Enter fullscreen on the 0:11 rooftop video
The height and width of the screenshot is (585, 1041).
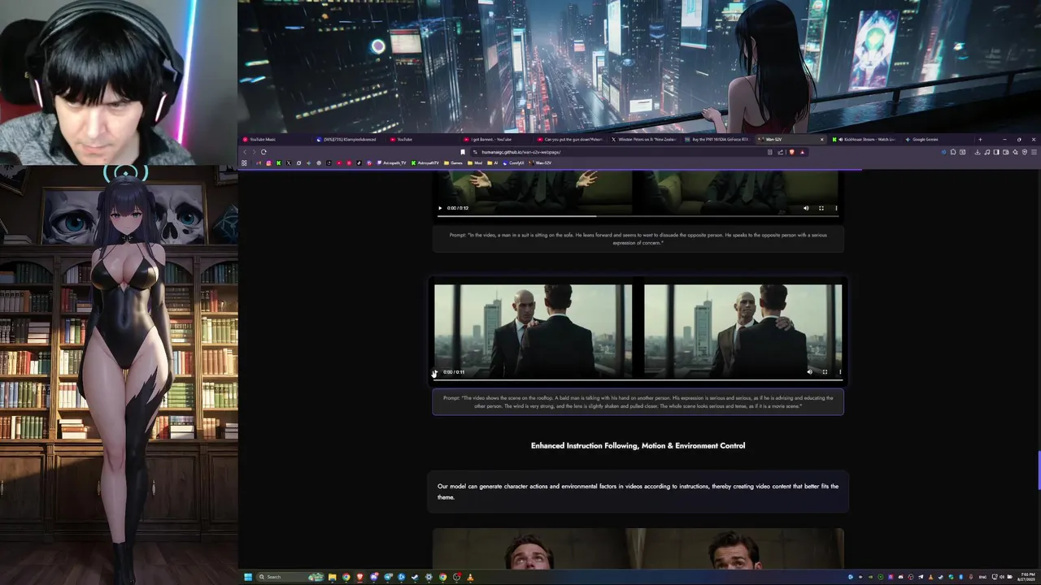click(x=825, y=372)
